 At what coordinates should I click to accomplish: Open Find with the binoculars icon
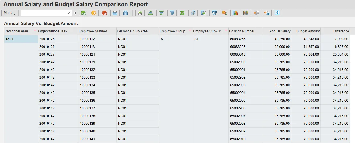point(125,13)
